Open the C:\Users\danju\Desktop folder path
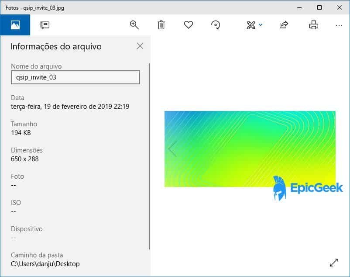This screenshot has height=277, width=350. pos(45,264)
